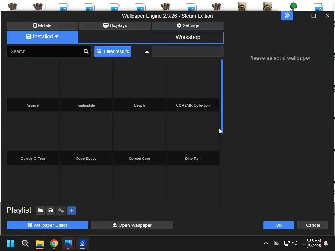Image resolution: width=335 pixels, height=251 pixels.
Task: Open the Filter results panel
Action: click(x=113, y=51)
